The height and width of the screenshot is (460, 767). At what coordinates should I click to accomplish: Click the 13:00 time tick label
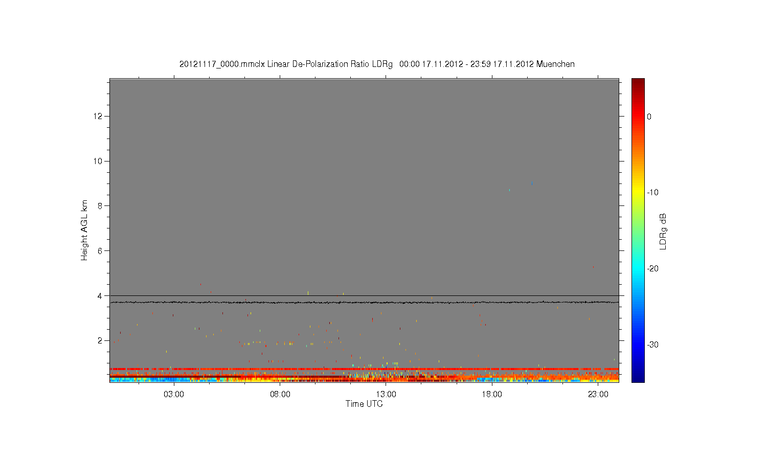(x=386, y=395)
